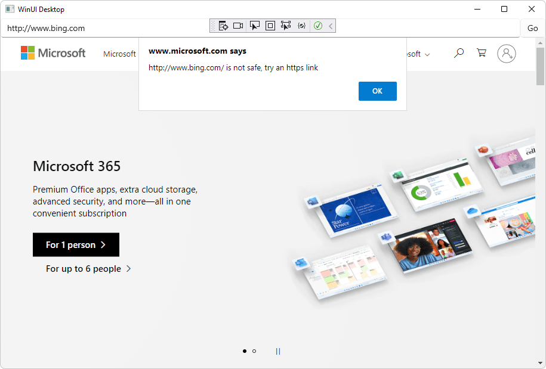Click the 'Premium Office apps' description text

[115, 201]
